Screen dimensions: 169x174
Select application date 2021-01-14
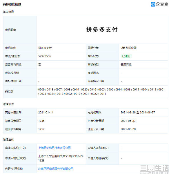(x=46, y=113)
